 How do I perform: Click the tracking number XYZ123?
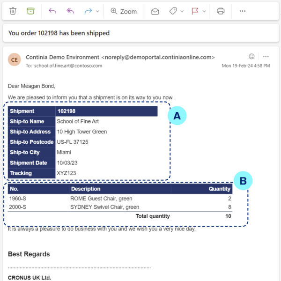click(x=67, y=173)
